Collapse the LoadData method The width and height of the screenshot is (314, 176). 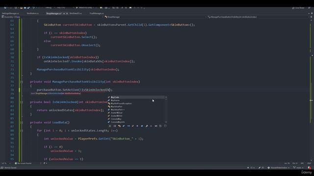click(22, 123)
